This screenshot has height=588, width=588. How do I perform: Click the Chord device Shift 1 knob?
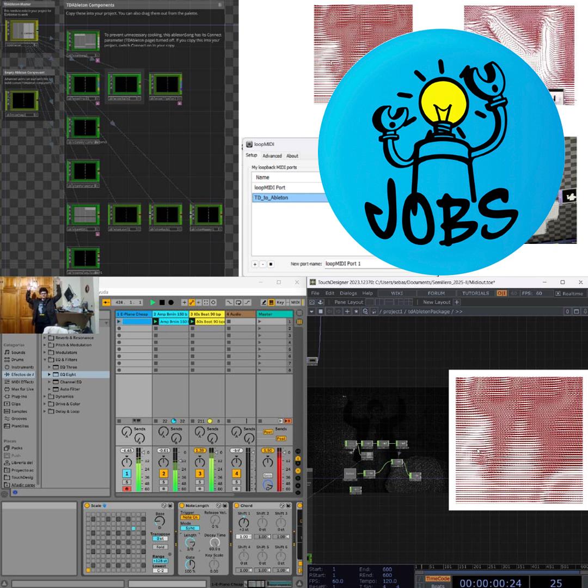coord(244,522)
